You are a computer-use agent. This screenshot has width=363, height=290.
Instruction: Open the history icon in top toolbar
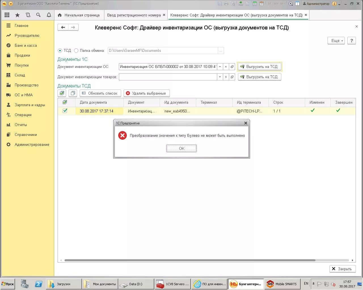(28, 15)
